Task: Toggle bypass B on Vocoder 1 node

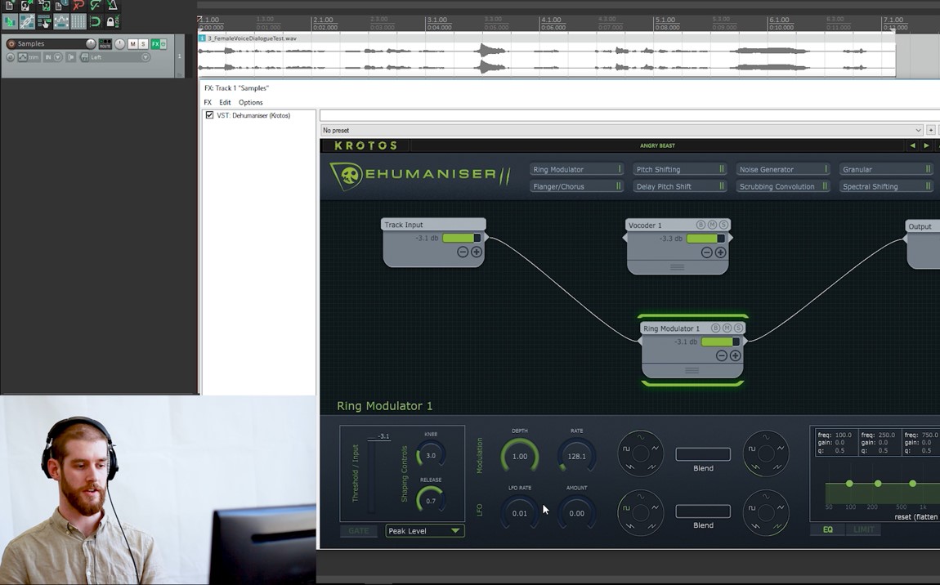Action: click(x=701, y=225)
